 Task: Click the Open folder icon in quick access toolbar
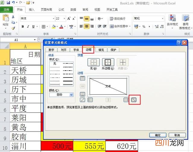28,3
